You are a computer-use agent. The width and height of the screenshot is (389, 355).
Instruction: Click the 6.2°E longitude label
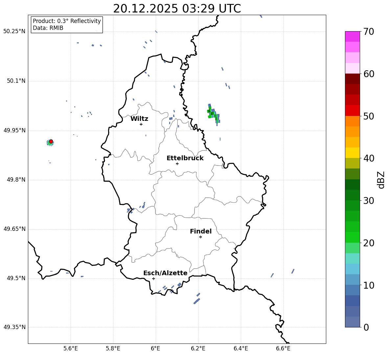(198, 349)
